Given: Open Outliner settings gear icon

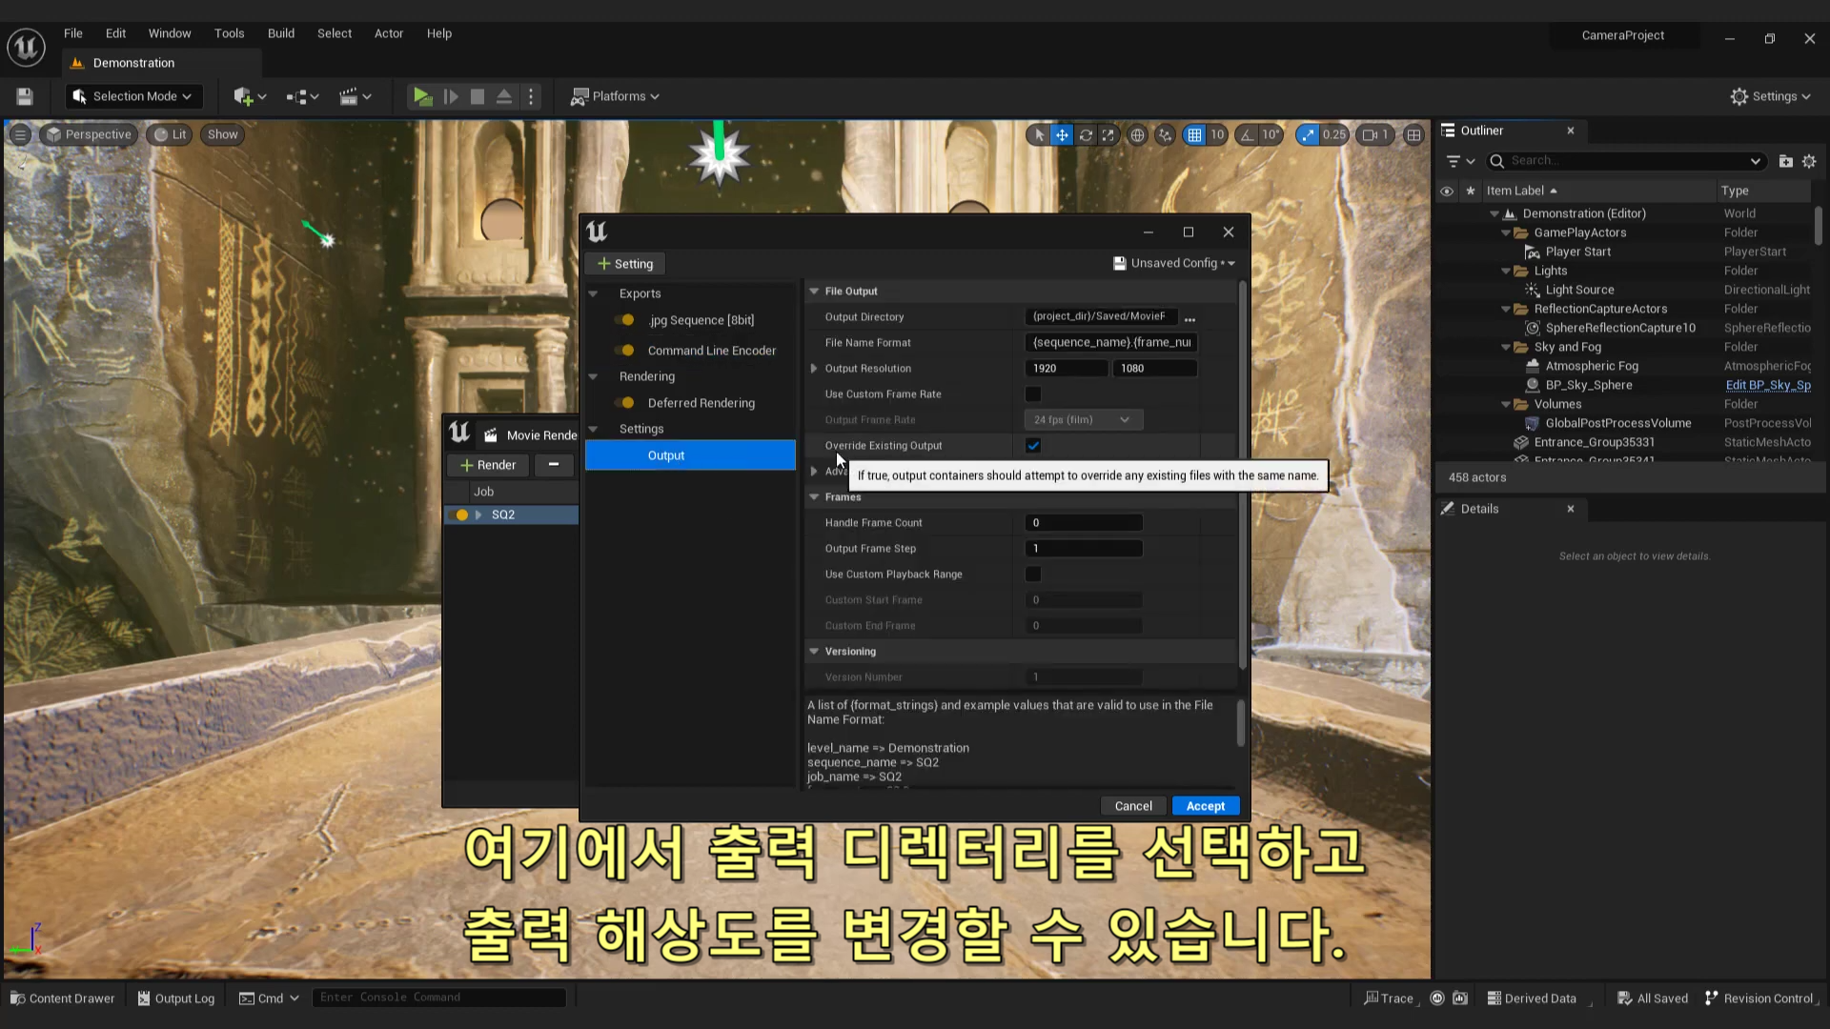Looking at the screenshot, I should [1809, 161].
